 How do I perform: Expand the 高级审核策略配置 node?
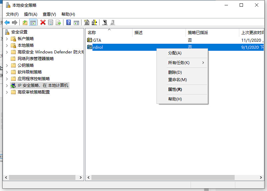[x=7, y=92]
